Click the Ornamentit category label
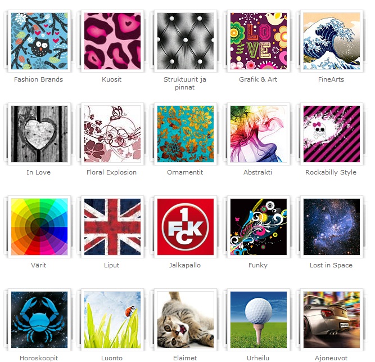 click(x=185, y=172)
